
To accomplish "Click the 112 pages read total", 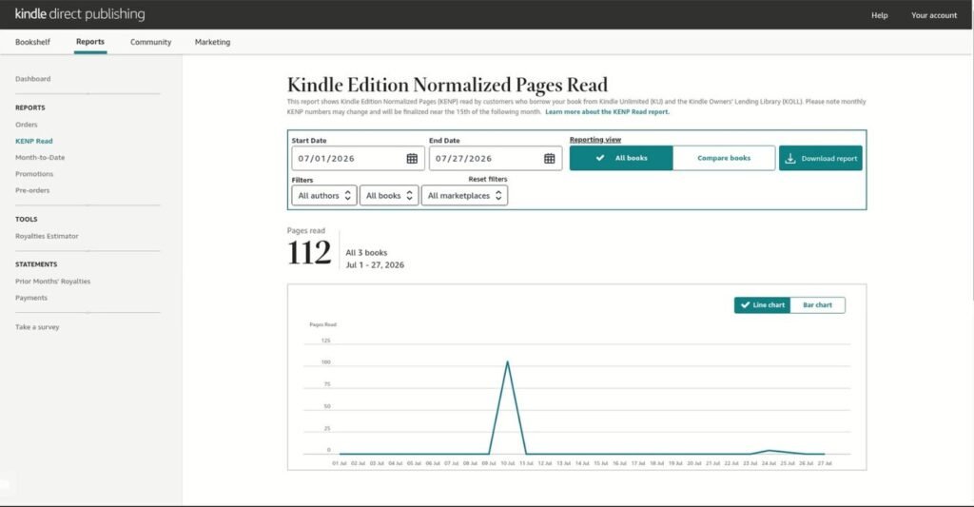I will (309, 253).
